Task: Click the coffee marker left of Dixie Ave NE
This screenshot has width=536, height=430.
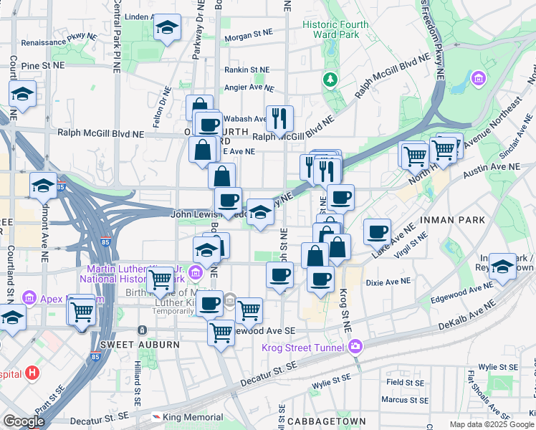Action: (320, 281)
